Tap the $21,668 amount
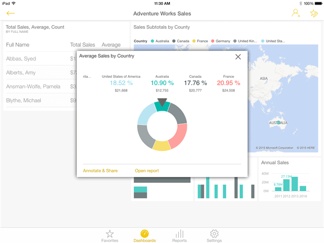The width and height of the screenshot is (324, 243). 121,90
